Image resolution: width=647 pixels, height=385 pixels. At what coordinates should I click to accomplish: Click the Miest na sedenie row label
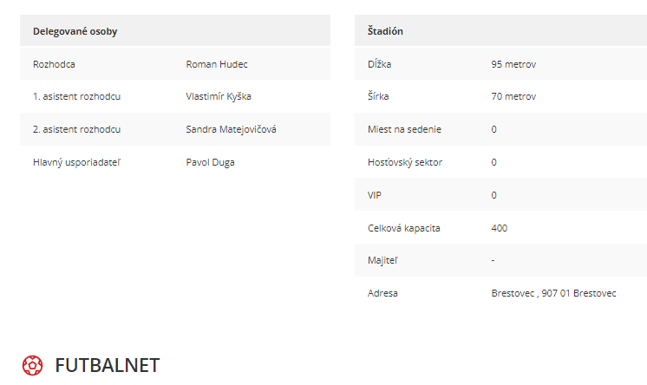click(404, 129)
